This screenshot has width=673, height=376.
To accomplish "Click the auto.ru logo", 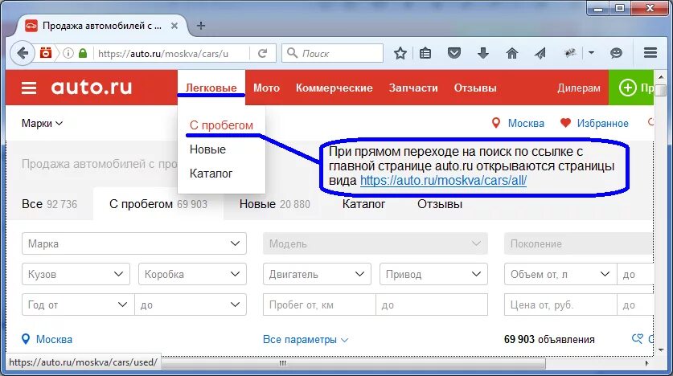I will click(92, 88).
